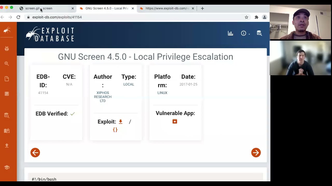Viewport: 332px width, 186px height.
Task: Click the address bar URL
Action: 57,17
